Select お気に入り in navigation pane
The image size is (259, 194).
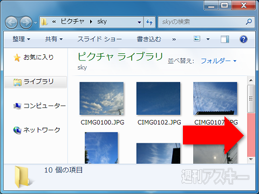coord(38,57)
